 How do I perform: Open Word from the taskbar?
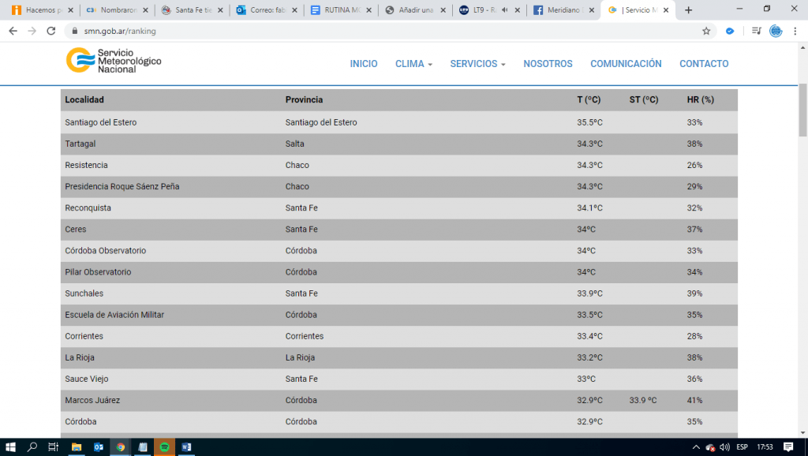pos(186,447)
